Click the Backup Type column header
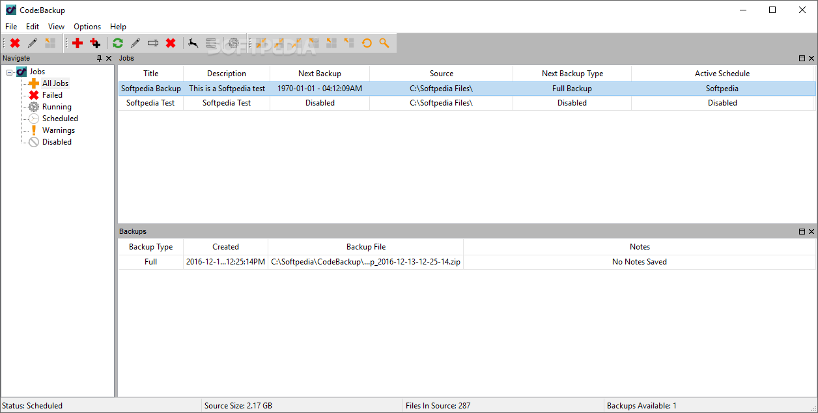This screenshot has height=413, width=818. pos(150,247)
